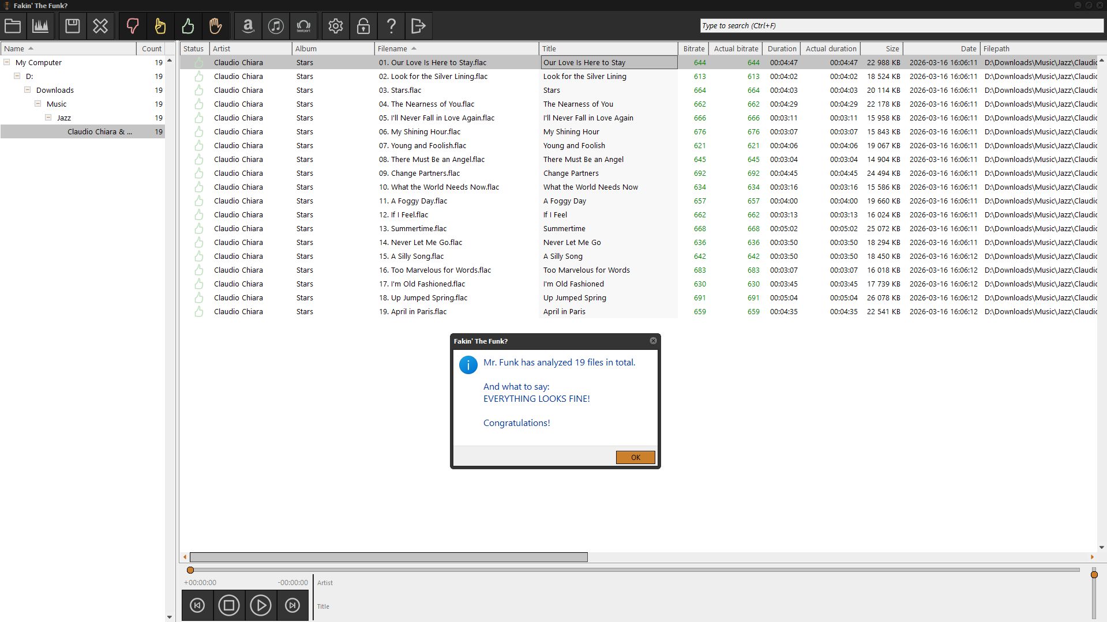
Task: Click the spectrum analyze toolbar icon
Action: click(x=40, y=26)
